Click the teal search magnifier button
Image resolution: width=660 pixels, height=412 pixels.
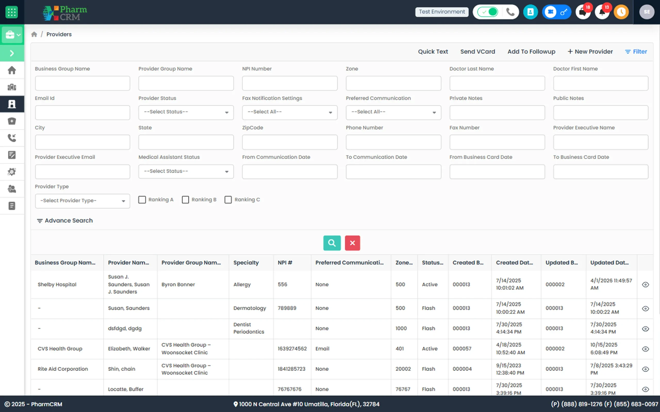332,243
